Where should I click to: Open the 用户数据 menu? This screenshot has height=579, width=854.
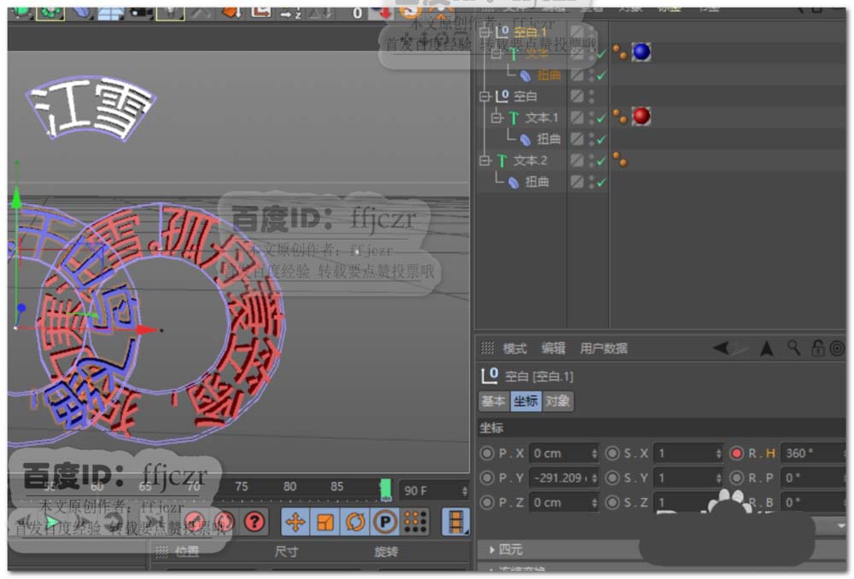tap(604, 348)
